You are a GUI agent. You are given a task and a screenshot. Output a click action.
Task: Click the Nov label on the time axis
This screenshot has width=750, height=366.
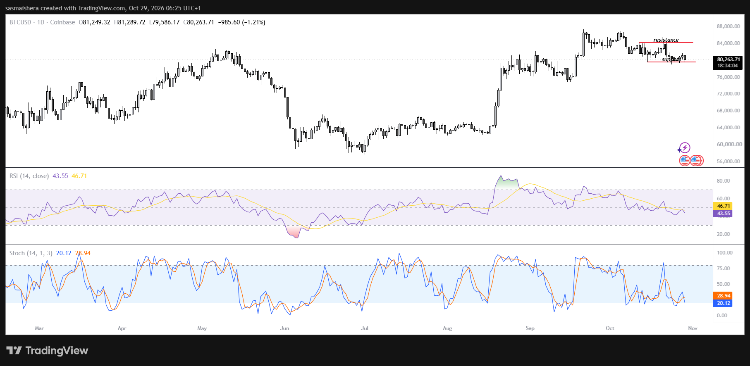(x=693, y=328)
